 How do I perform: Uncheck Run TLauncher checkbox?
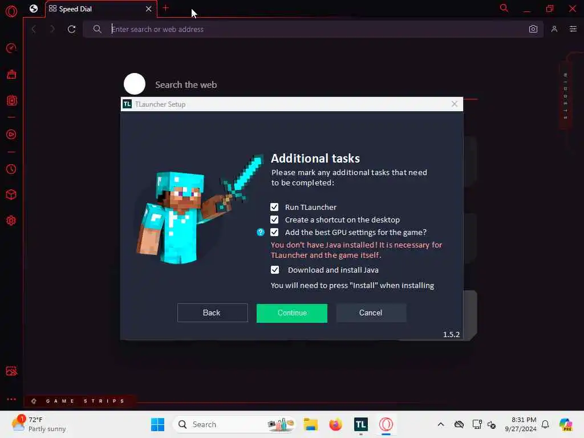pyautogui.click(x=274, y=207)
